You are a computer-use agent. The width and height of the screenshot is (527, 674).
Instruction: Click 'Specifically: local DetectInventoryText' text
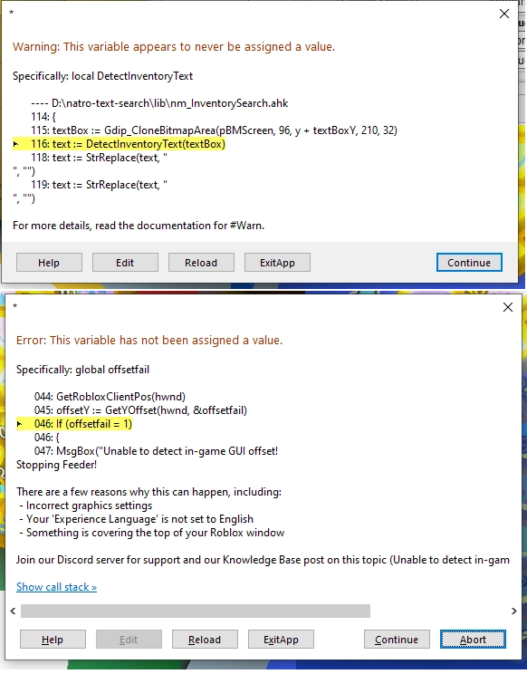point(102,76)
